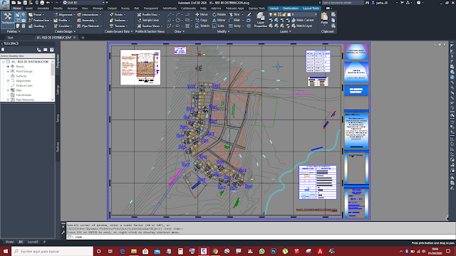Open File Explorer from the taskbar
The width and height of the screenshot is (456, 256).
point(134,251)
